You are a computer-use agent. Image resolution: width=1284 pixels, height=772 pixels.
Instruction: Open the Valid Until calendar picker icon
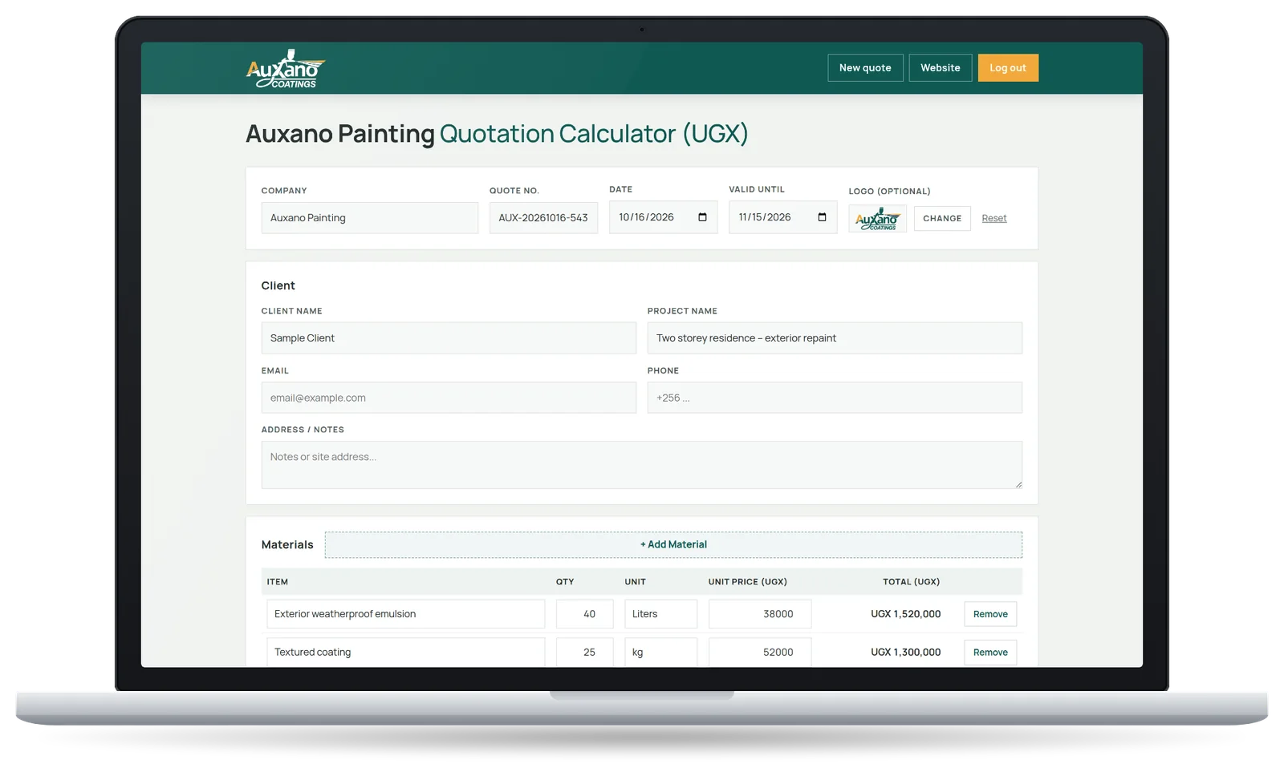tap(822, 217)
